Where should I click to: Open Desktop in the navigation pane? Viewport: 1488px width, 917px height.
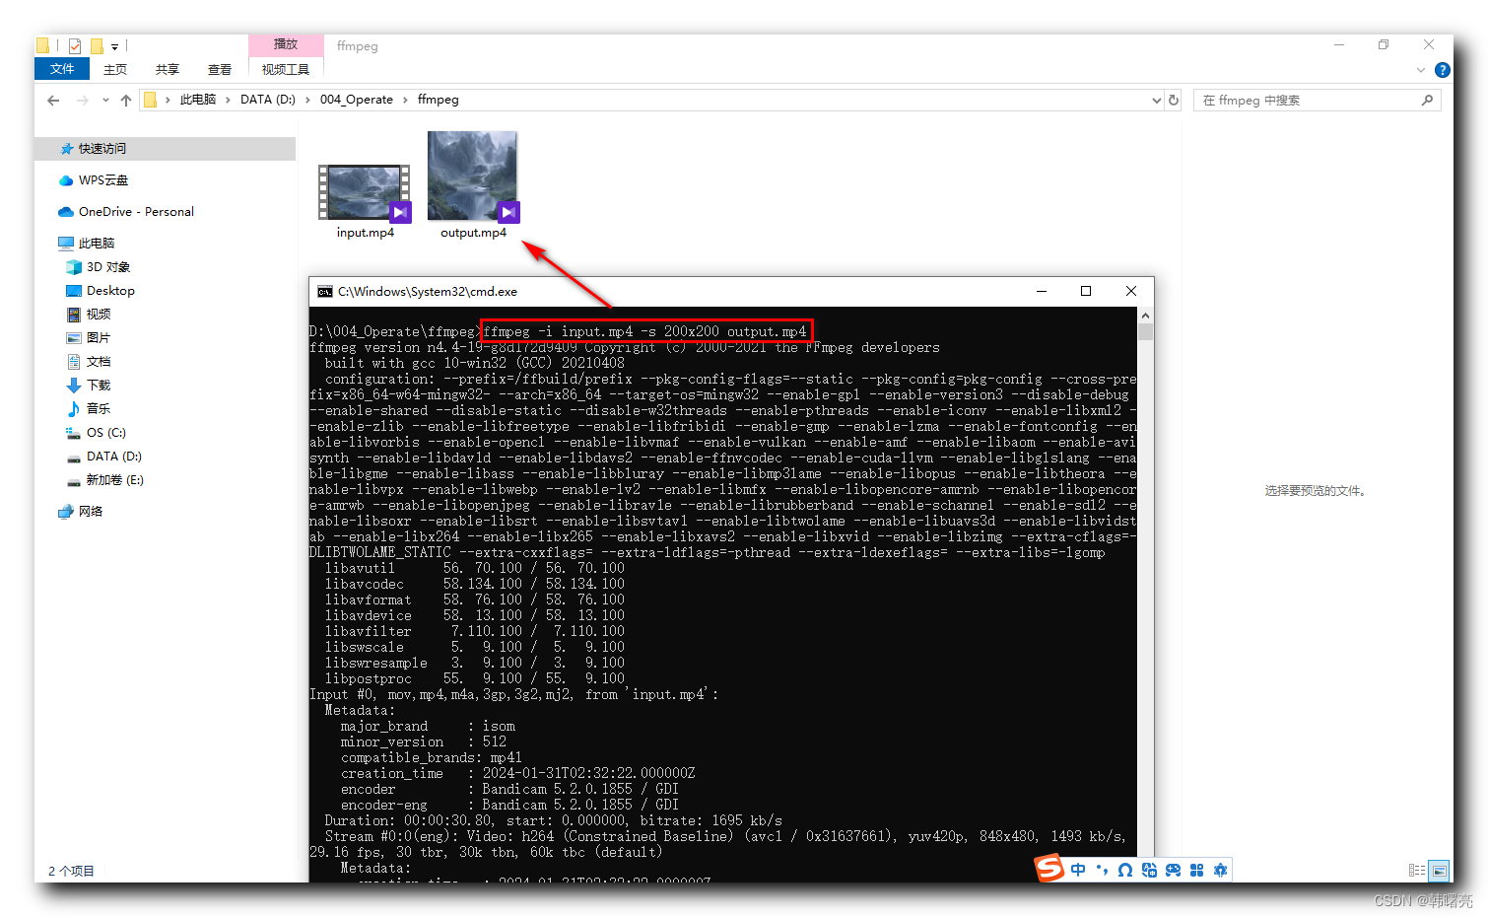pyautogui.click(x=110, y=291)
